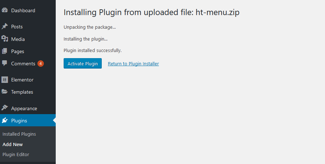Open Installed Plugins submenu item

pyautogui.click(x=19, y=134)
